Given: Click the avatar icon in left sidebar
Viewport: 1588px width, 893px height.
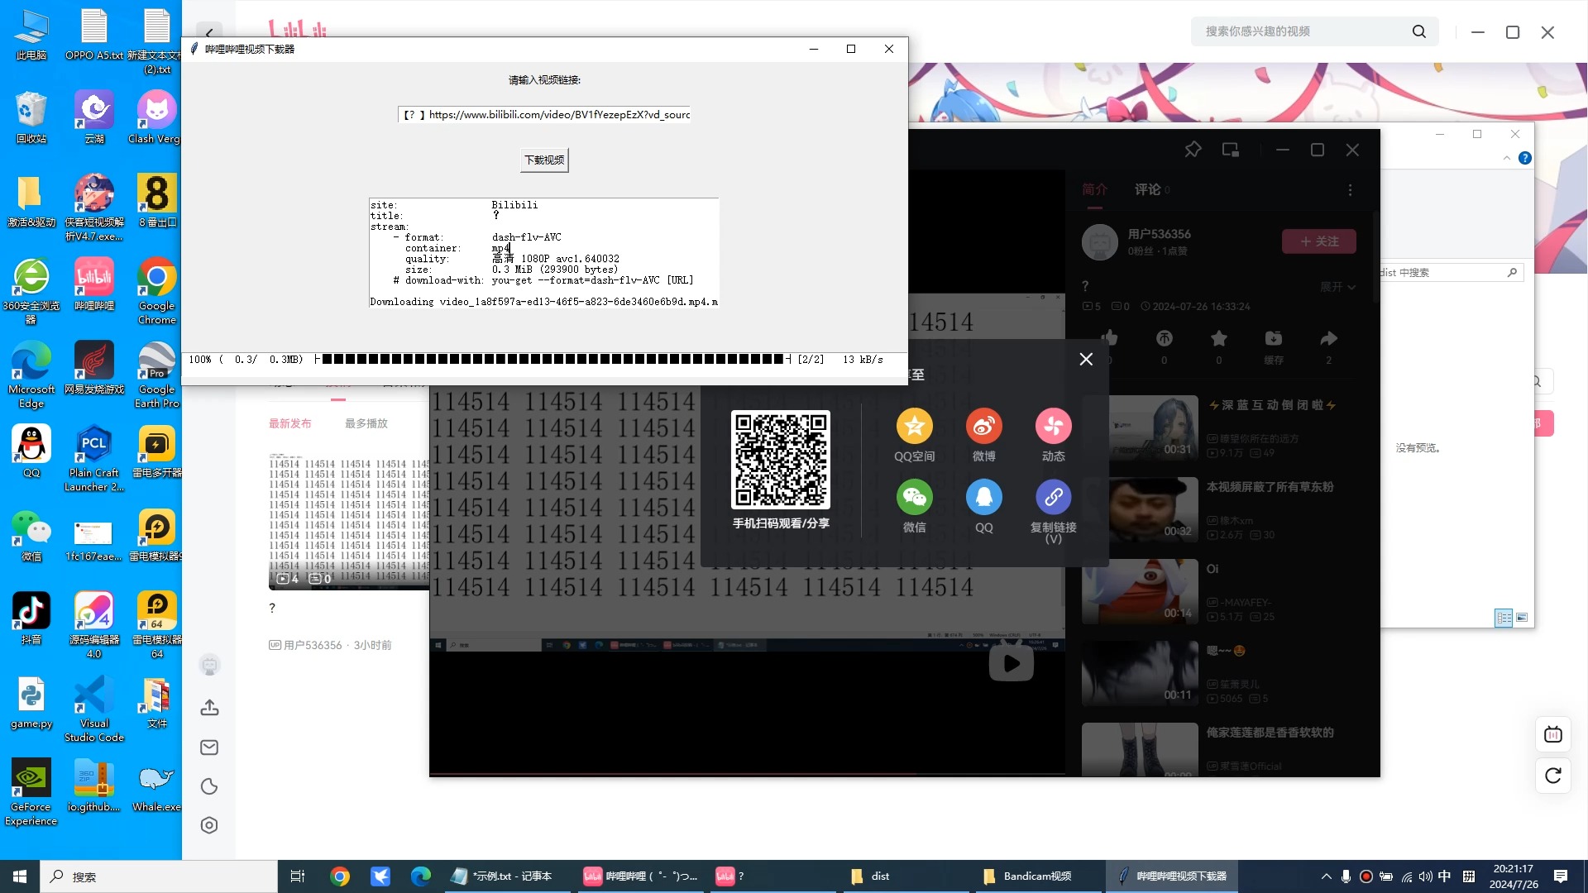Looking at the screenshot, I should pos(209,665).
